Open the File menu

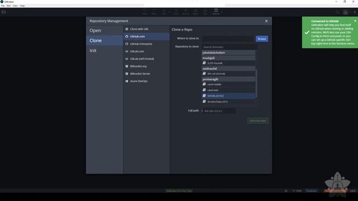[3, 6]
